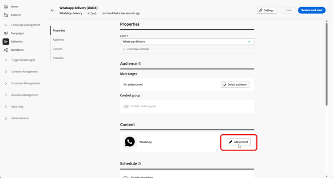Expand Decision Management section
333x178 pixels.
coord(6,95)
